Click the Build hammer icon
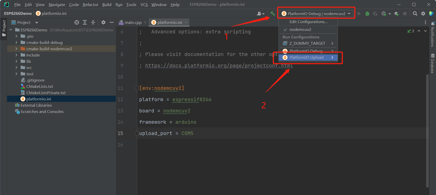 point(272,14)
